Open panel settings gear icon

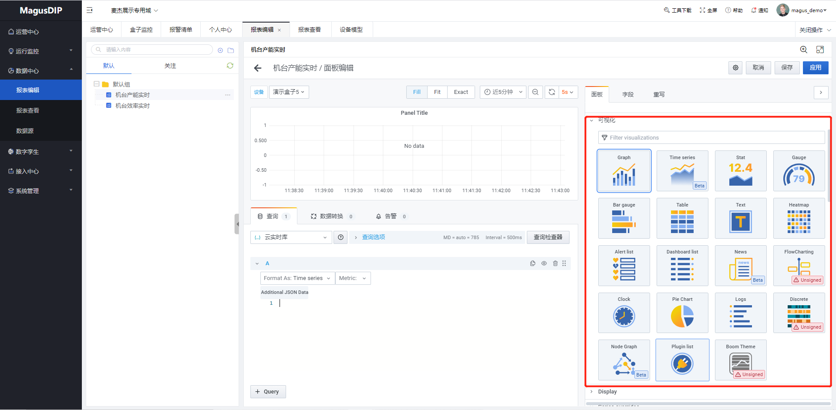(x=735, y=68)
